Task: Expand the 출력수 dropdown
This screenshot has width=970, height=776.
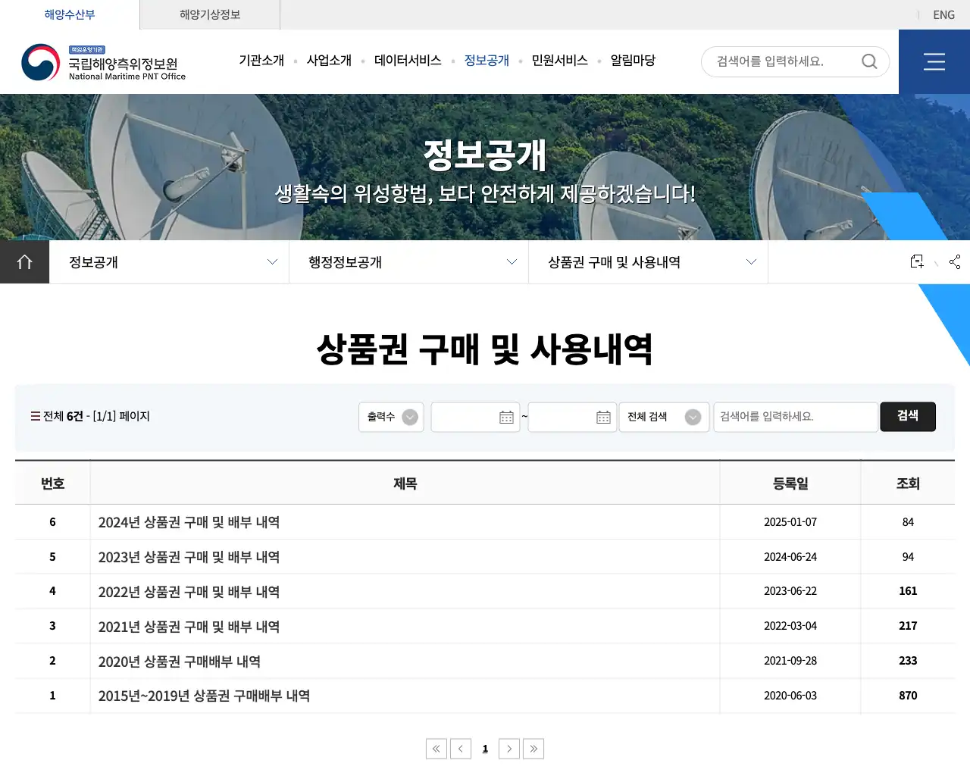Action: point(391,417)
